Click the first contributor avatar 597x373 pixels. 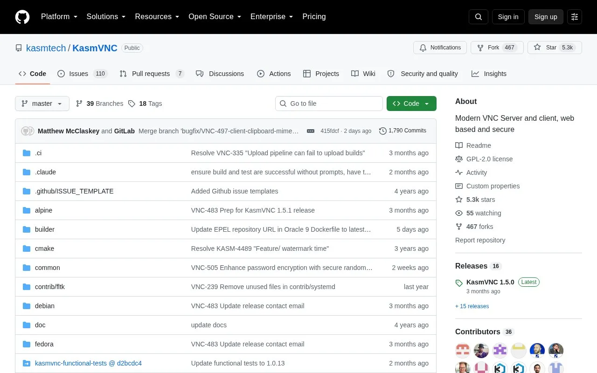point(463,351)
